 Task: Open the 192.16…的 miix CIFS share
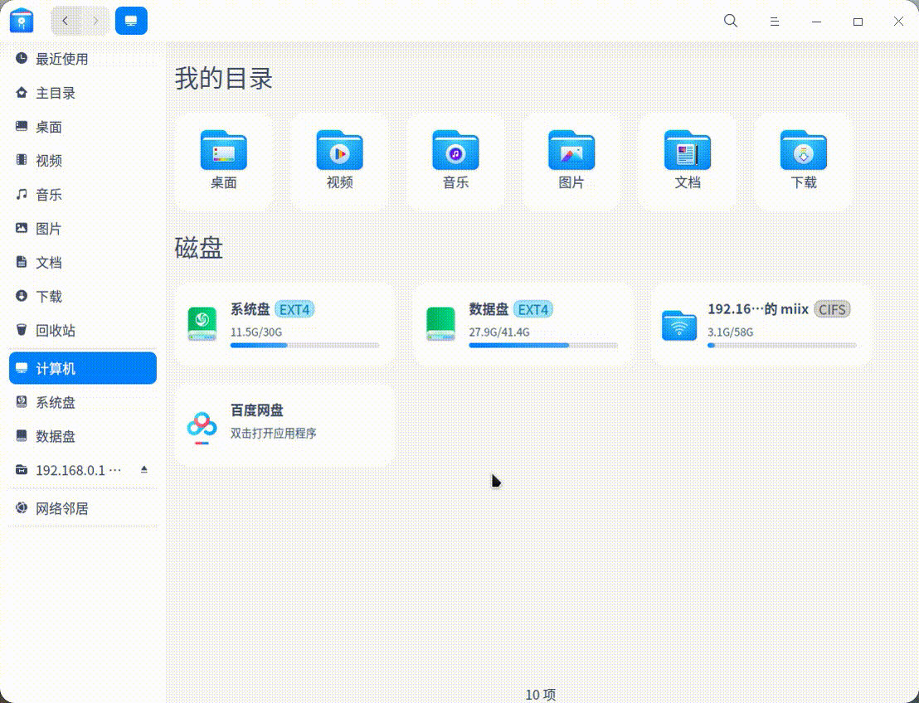pos(761,323)
